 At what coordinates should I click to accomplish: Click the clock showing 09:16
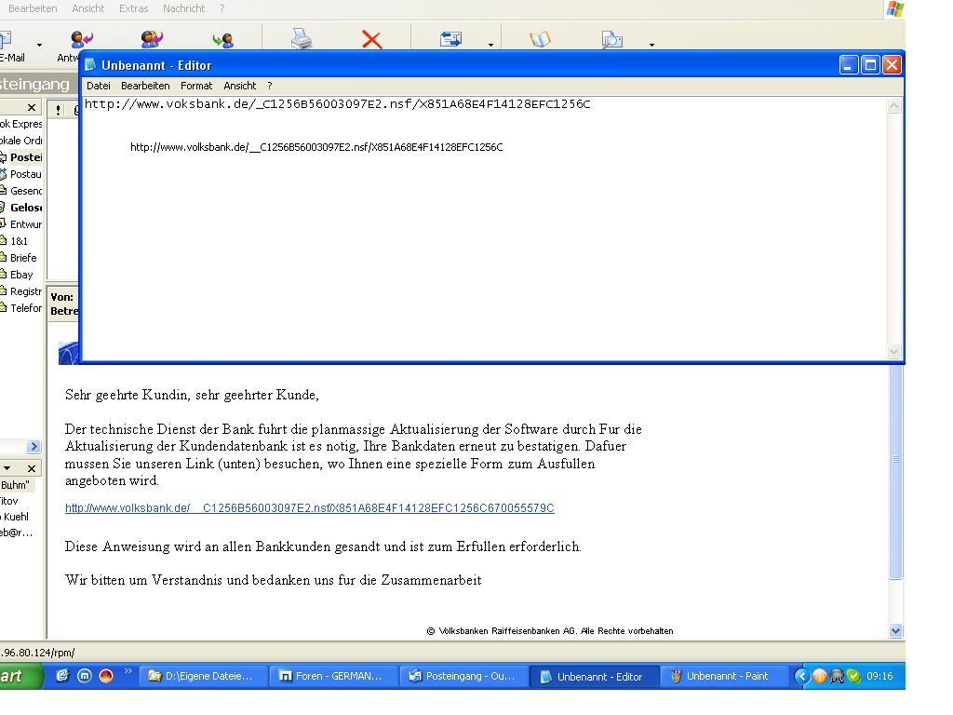[x=879, y=676]
